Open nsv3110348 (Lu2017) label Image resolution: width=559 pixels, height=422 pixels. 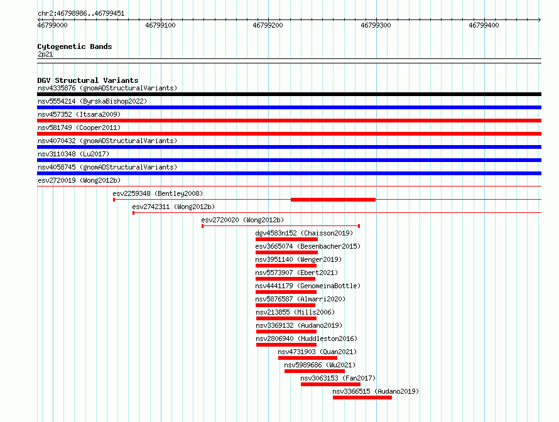[73, 154]
